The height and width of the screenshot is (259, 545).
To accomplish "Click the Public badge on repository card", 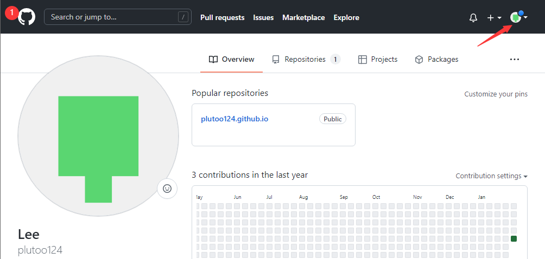I will click(x=333, y=119).
